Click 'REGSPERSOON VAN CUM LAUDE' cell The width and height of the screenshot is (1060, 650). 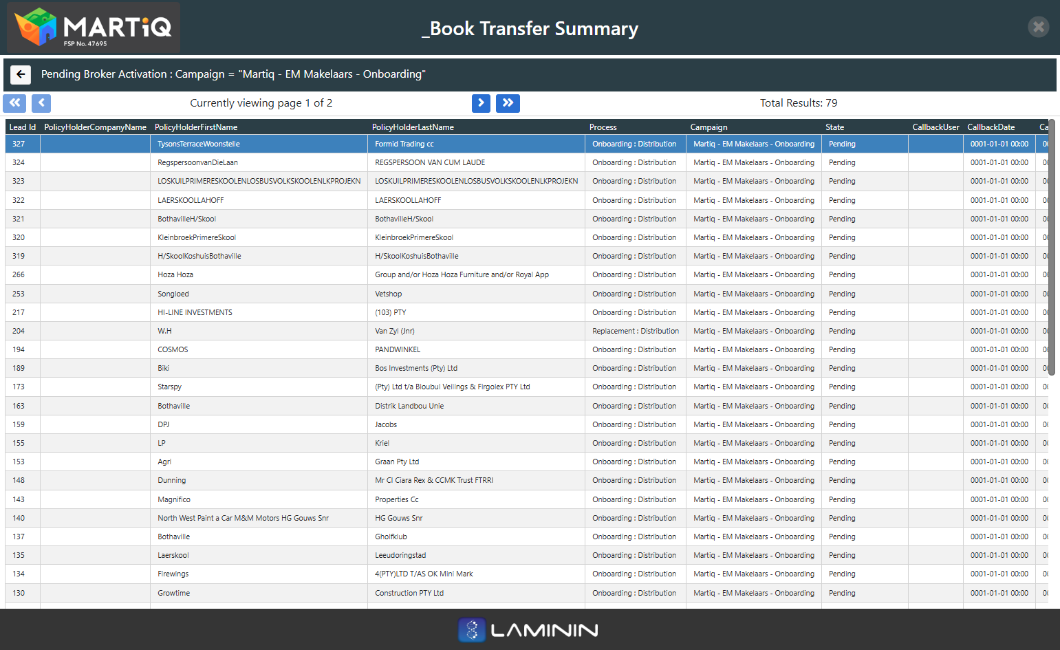[477, 162]
